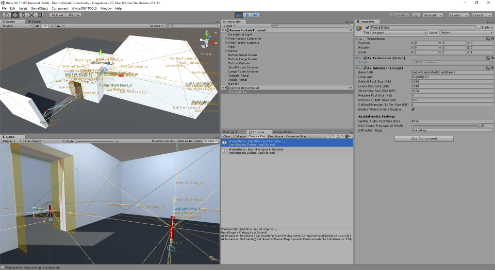The width and height of the screenshot is (495, 270).
Task: Uncheck the Ak Initializer script checkbox
Action: (365, 68)
